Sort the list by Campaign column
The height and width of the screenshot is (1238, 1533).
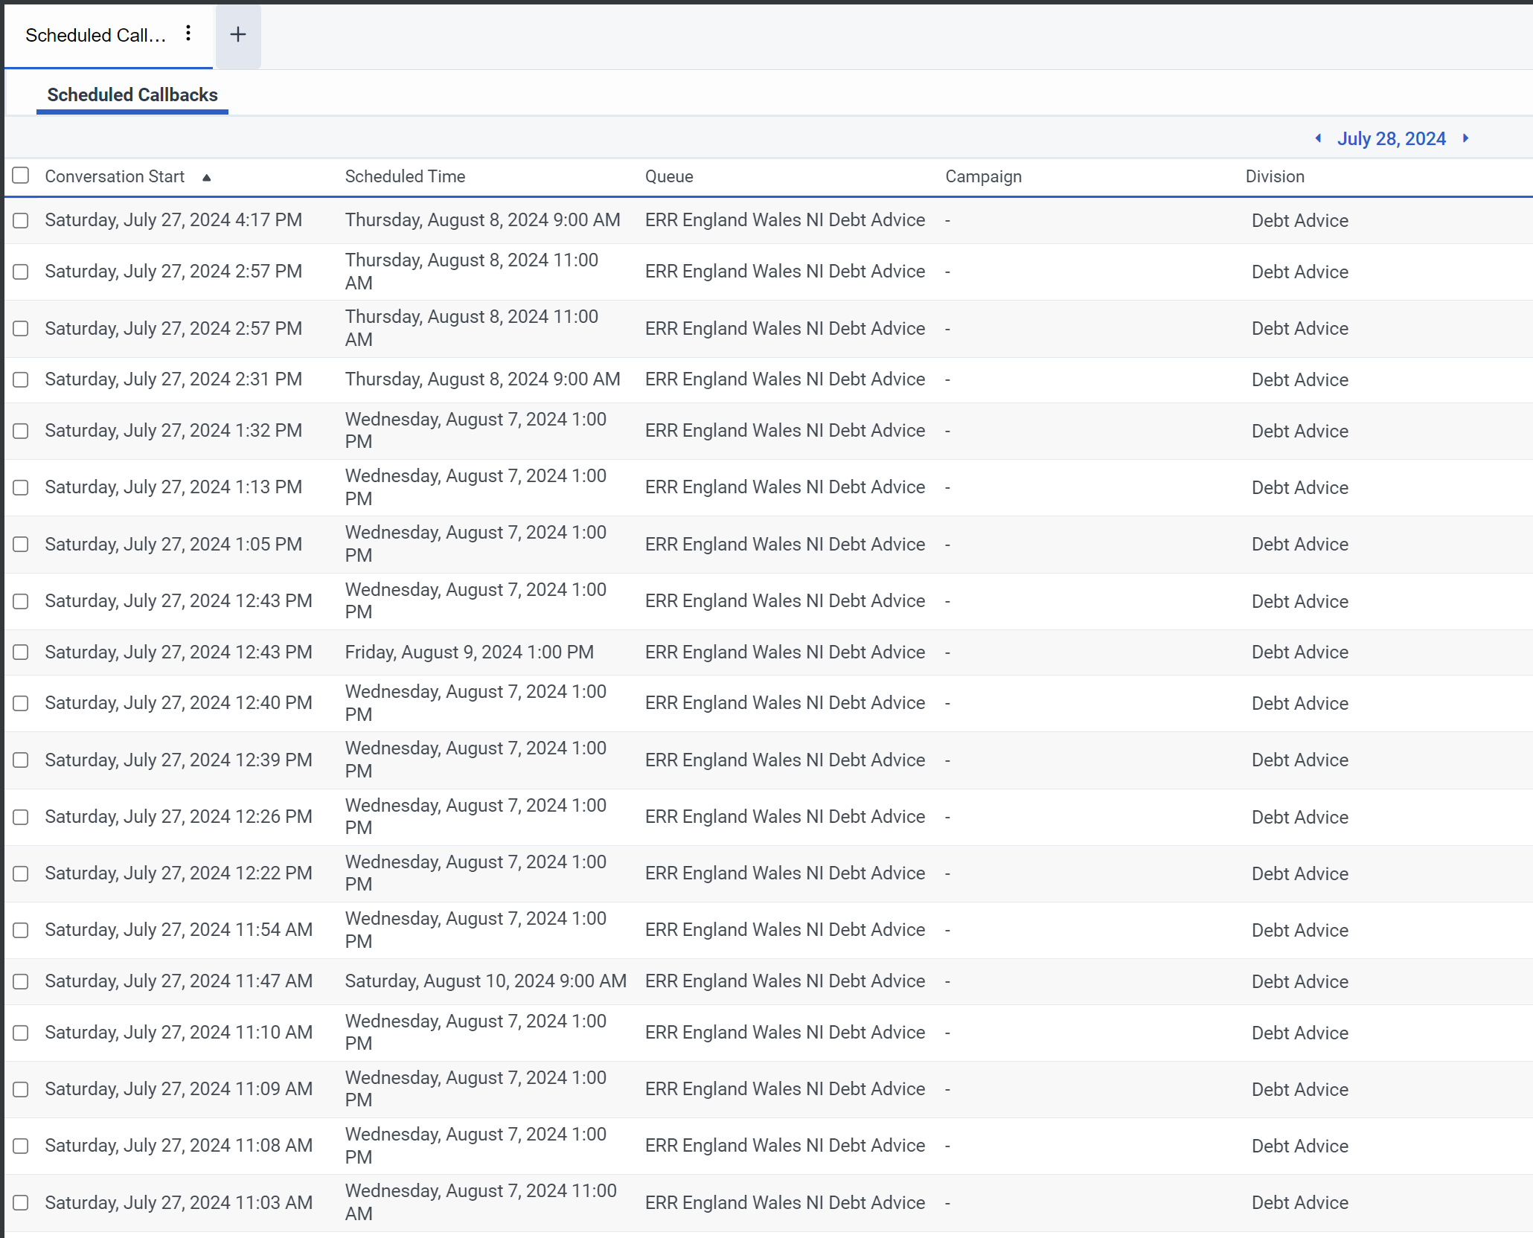983,176
